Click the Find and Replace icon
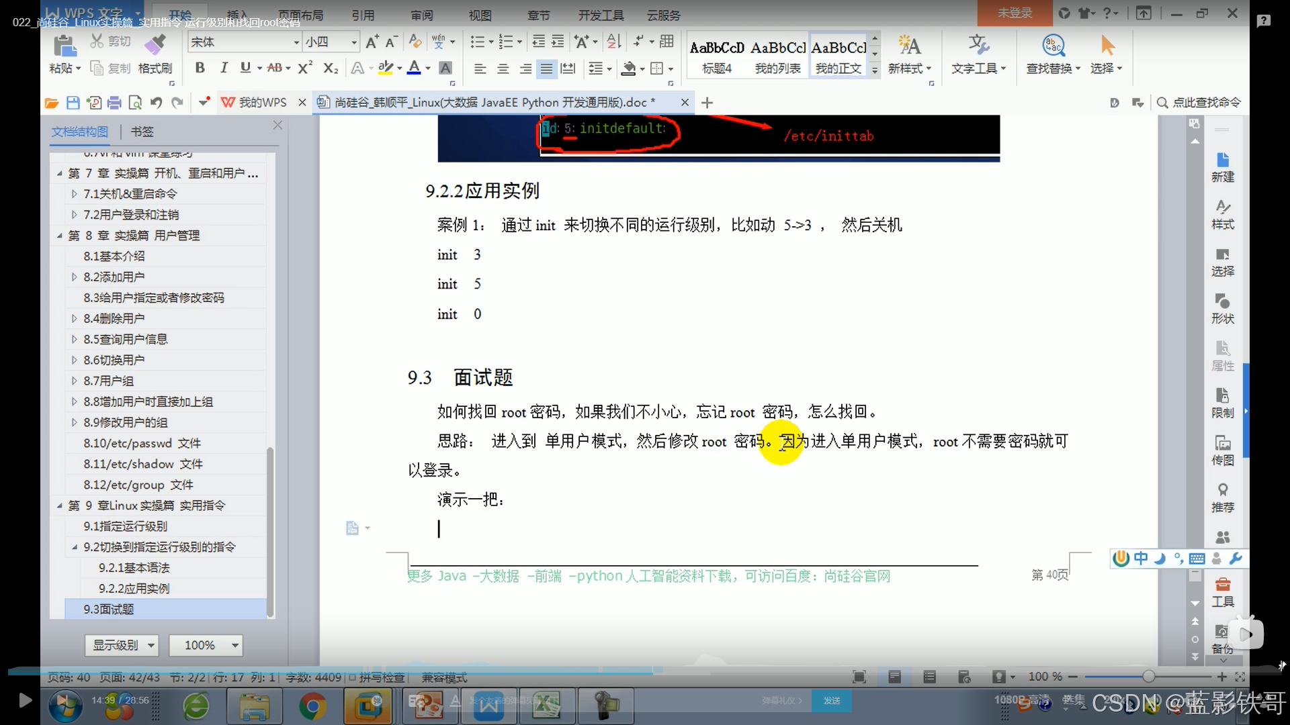The image size is (1290, 725). (1053, 46)
